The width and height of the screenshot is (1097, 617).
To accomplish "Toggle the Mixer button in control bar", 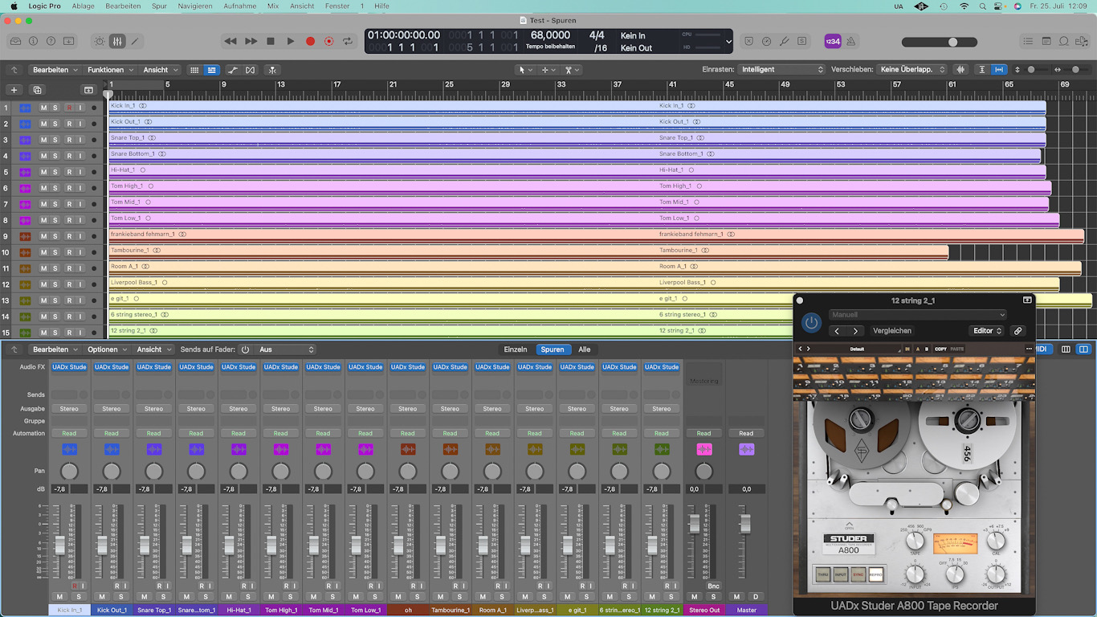I will [x=117, y=41].
